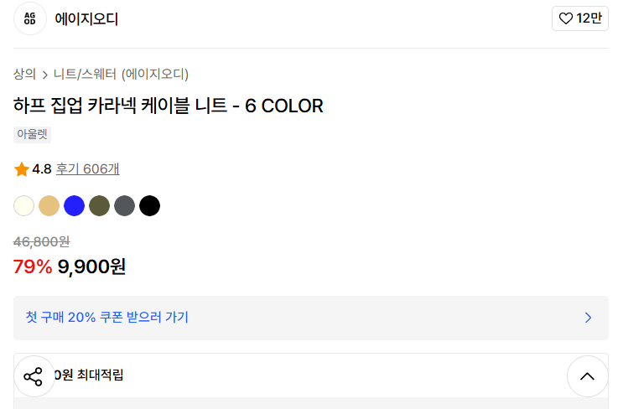
Task: Click the 아울렛 outlet tag
Action: click(x=33, y=134)
